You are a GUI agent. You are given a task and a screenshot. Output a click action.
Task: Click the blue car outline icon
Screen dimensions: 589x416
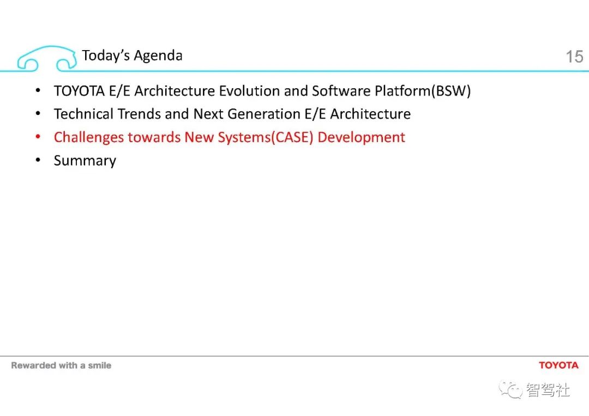pyautogui.click(x=47, y=58)
